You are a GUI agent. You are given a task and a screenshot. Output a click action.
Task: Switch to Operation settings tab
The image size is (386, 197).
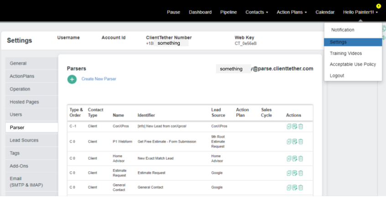pos(32,89)
